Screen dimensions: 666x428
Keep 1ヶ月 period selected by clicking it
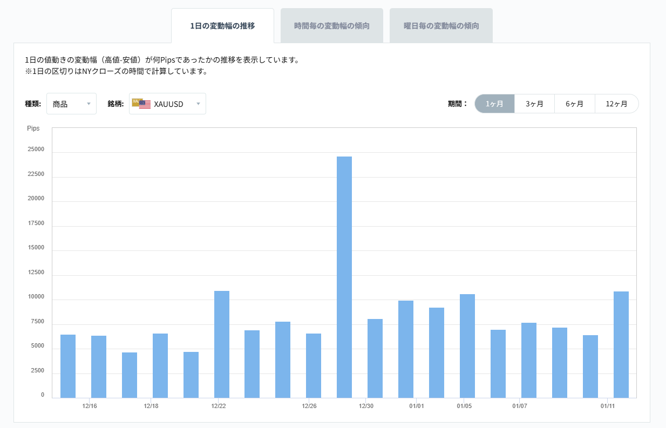coord(494,104)
